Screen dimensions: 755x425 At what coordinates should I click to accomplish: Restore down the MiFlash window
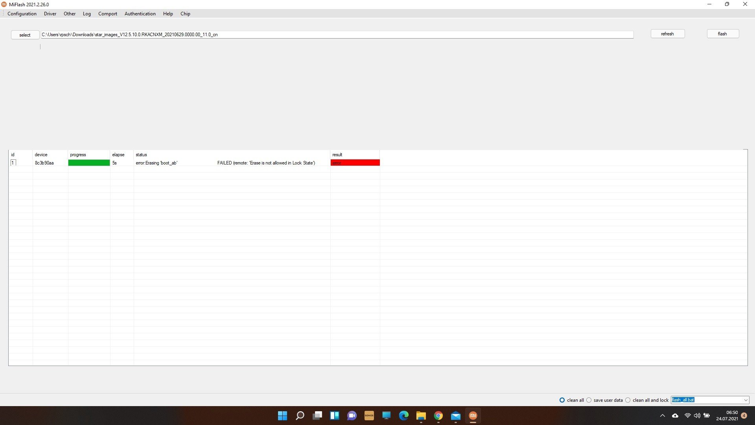click(x=727, y=4)
